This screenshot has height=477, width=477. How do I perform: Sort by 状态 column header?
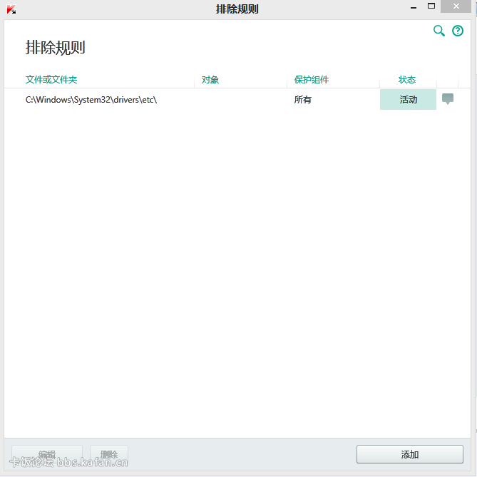407,80
